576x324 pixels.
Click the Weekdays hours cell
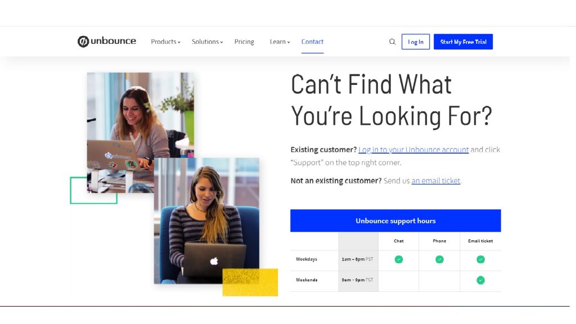358,259
